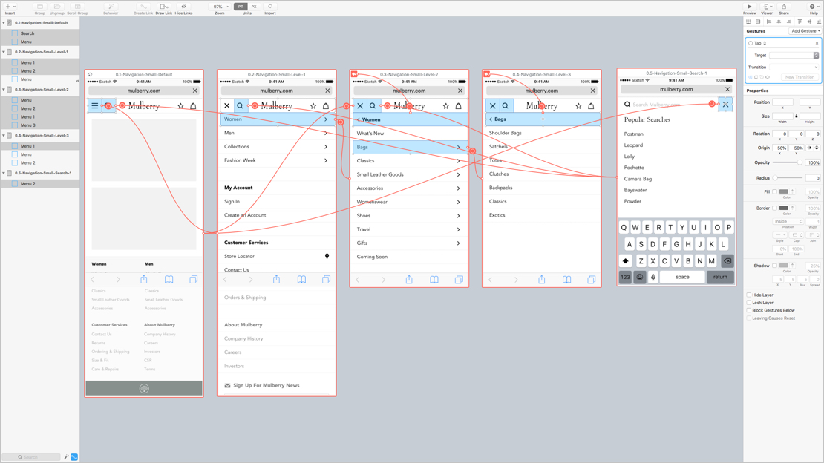Click the star icon in 0.2-Navigation-Small-Level-1 artboard
The image size is (824, 463).
pyautogui.click(x=313, y=105)
